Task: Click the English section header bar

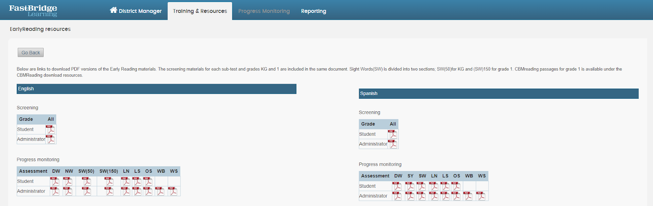Action: tap(156, 89)
